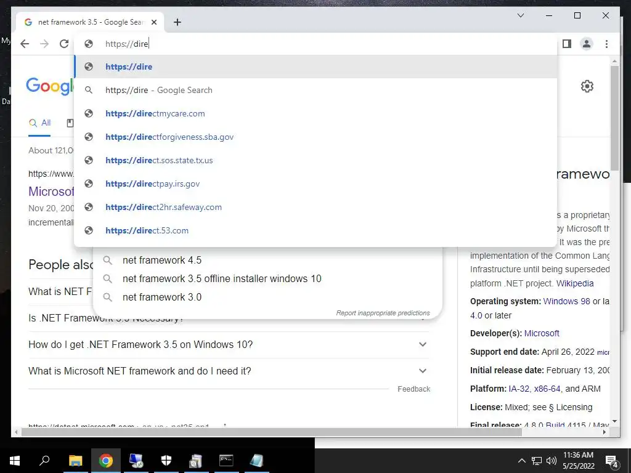Click search magnifier icon beside Google Search suggestion
The width and height of the screenshot is (631, 473).
[89, 90]
